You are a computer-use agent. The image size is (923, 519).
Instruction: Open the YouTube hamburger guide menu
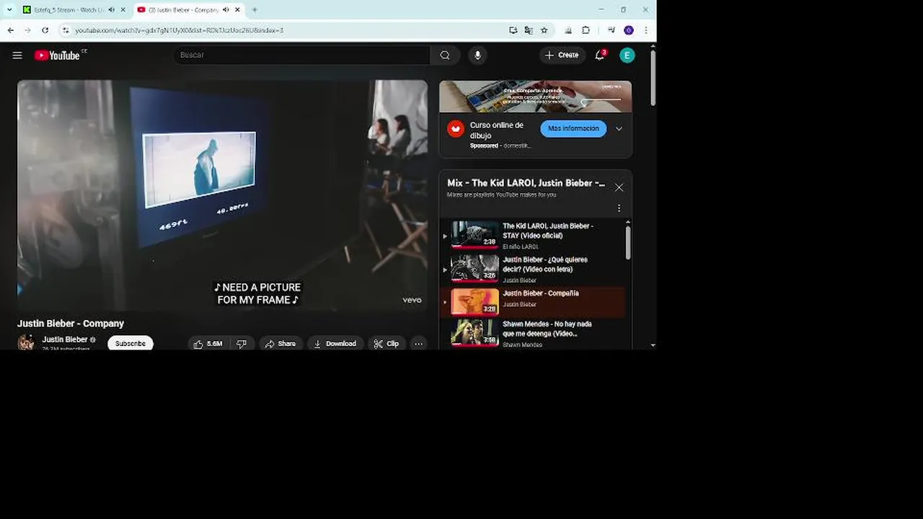coord(17,56)
